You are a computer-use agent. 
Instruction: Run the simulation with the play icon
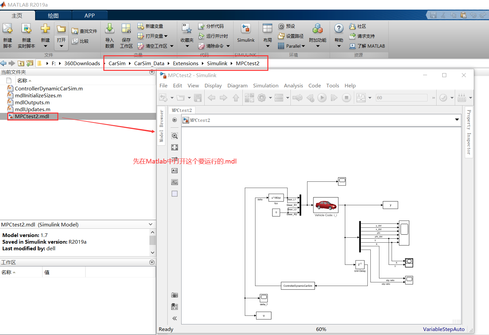tap(322, 97)
